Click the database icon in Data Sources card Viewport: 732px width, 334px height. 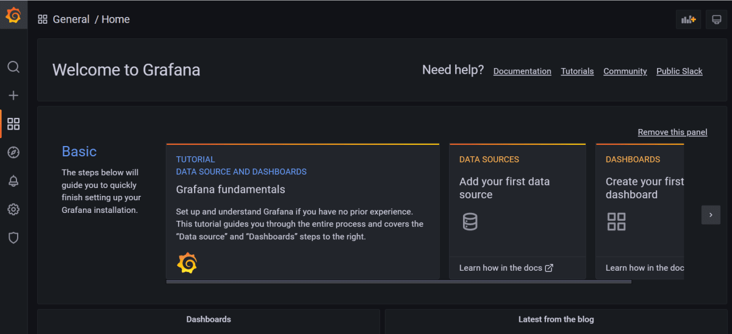(470, 221)
